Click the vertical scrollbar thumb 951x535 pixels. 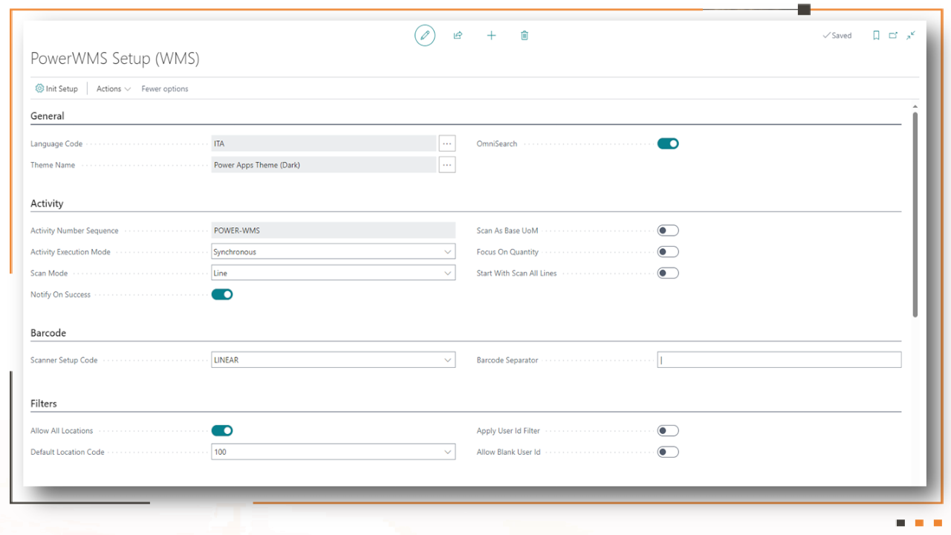pos(915,214)
